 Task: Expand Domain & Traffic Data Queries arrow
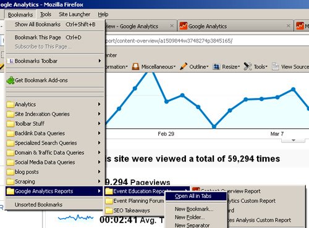pos(99,152)
